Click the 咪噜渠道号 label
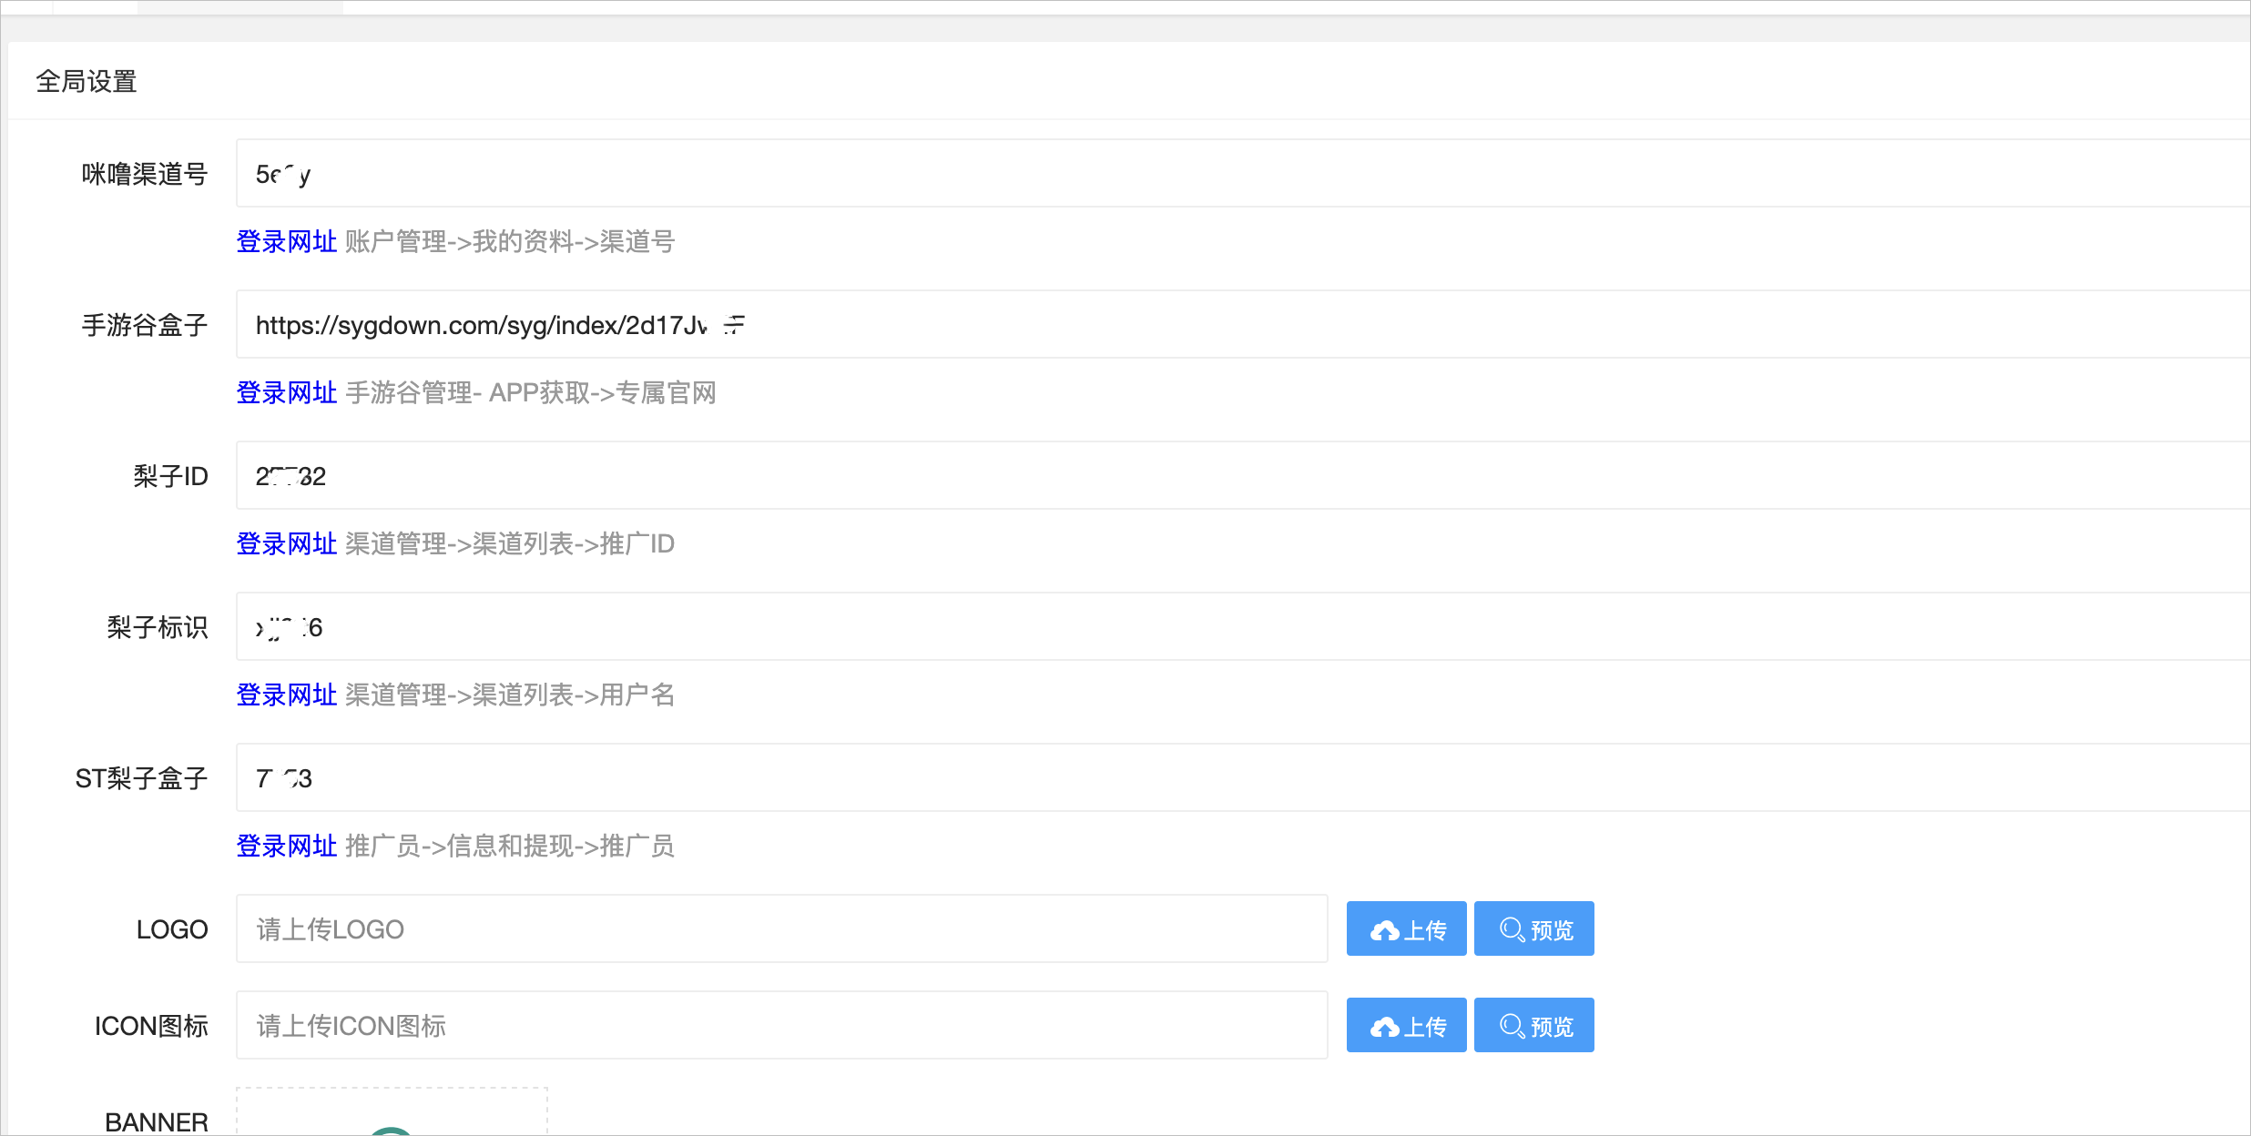Viewport: 2251px width, 1136px height. click(x=145, y=173)
